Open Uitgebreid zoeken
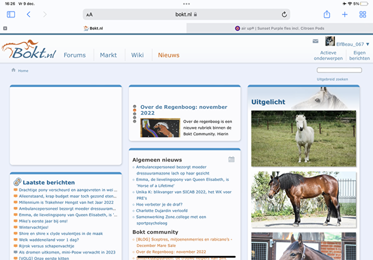373x260 pixels. (332, 79)
